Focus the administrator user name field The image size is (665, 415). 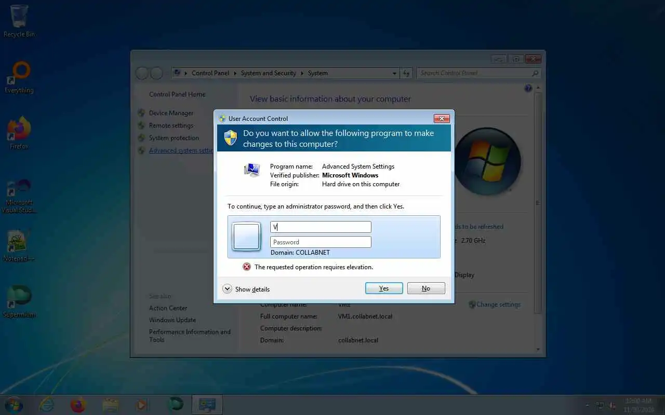321,227
